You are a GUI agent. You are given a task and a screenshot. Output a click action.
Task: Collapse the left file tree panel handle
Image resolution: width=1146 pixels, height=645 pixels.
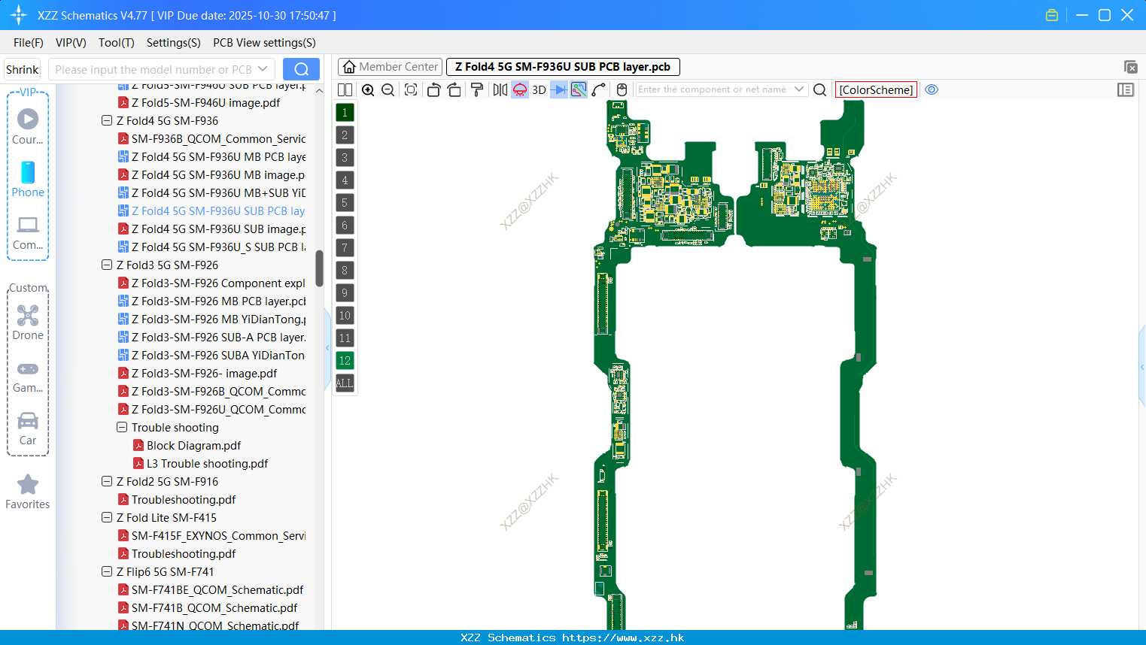coord(327,347)
